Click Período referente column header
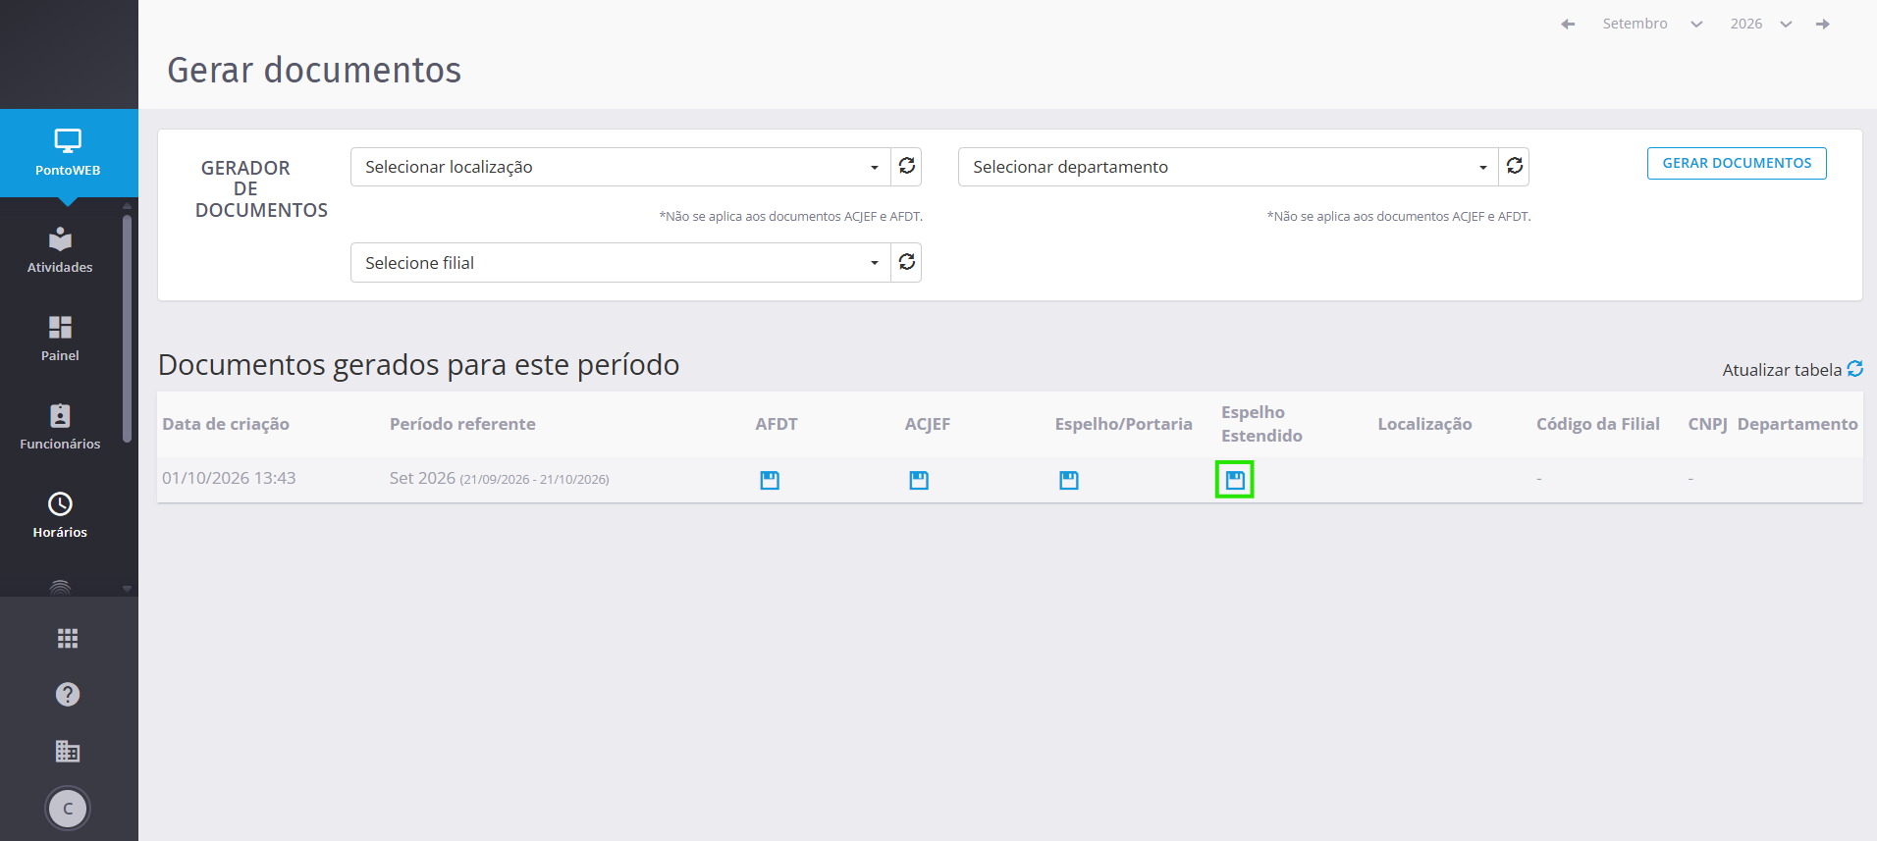 pos(462,424)
